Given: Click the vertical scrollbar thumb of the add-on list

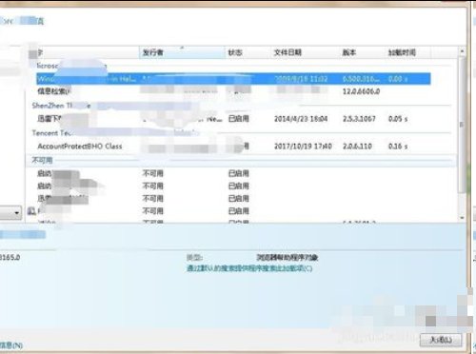Looking at the screenshot, I should click(x=462, y=125).
